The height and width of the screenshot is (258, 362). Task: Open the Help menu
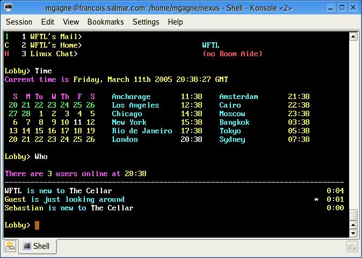[176, 22]
